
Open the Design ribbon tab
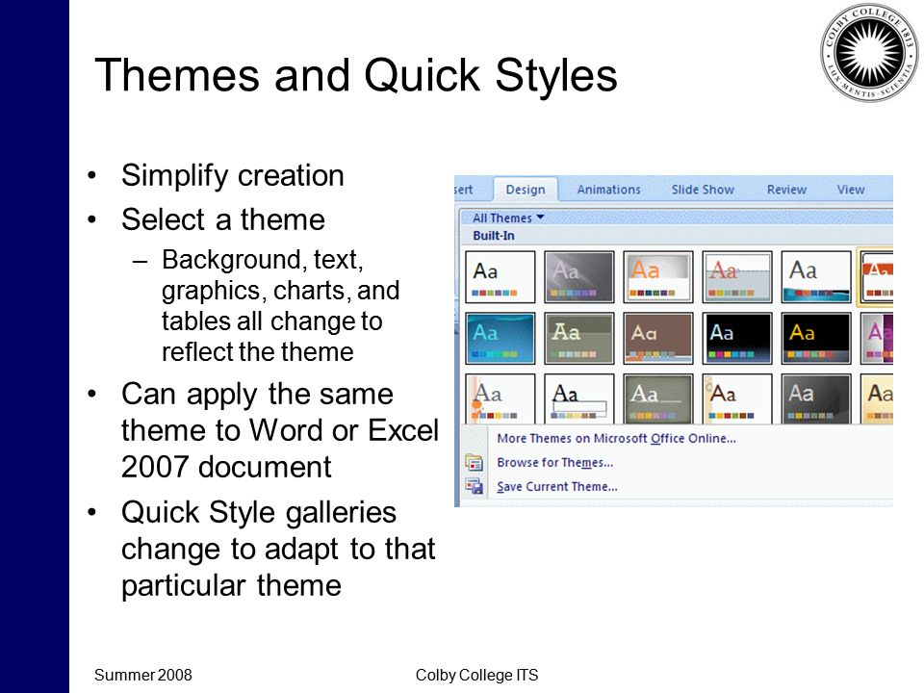coord(526,190)
